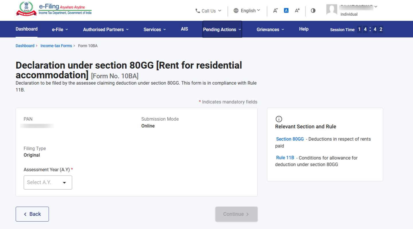The image size is (413, 229).
Task: Open the Call Us dropdown
Action: click(x=208, y=11)
